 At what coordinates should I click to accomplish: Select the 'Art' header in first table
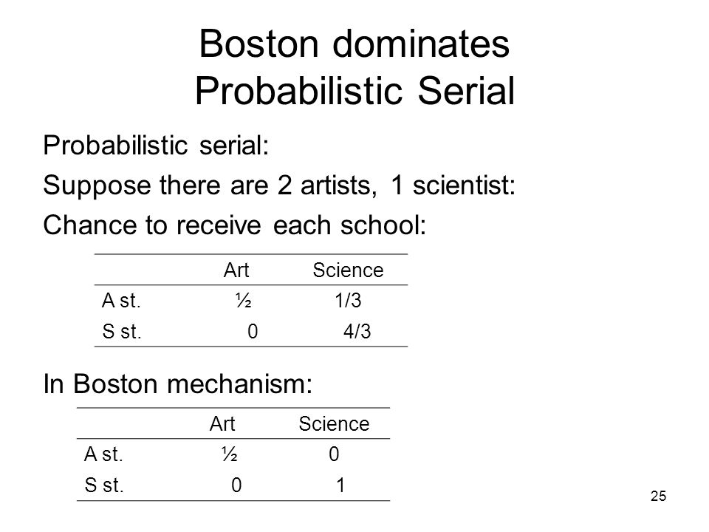tap(236, 270)
